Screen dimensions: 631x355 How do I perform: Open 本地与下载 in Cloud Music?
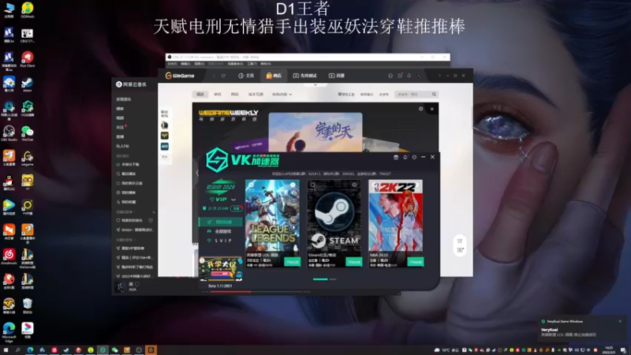[128, 164]
